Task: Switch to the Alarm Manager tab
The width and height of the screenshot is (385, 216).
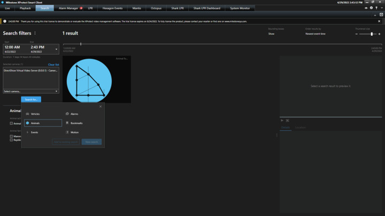Action: point(70,9)
